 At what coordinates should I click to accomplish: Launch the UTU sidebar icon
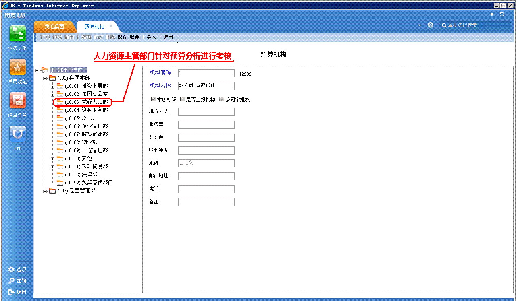[18, 134]
